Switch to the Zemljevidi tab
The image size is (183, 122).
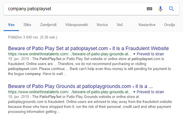click(x=48, y=25)
